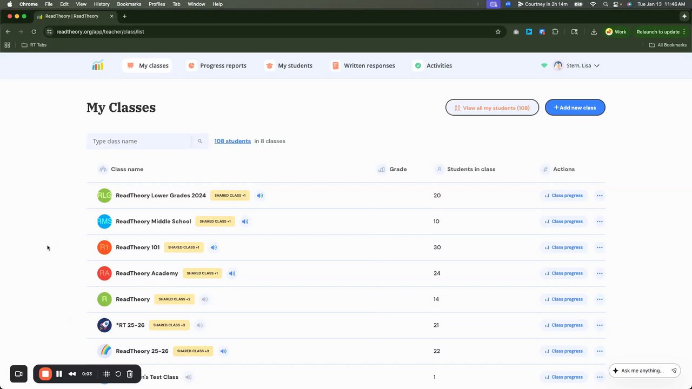Open Chrome Downloads icon

pos(594,32)
